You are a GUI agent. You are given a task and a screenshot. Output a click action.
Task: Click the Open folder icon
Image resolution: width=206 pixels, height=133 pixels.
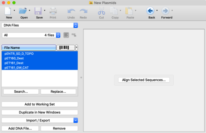click(23, 11)
